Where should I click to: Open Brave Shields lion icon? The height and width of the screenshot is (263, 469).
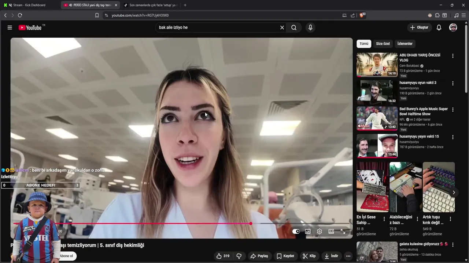362,15
